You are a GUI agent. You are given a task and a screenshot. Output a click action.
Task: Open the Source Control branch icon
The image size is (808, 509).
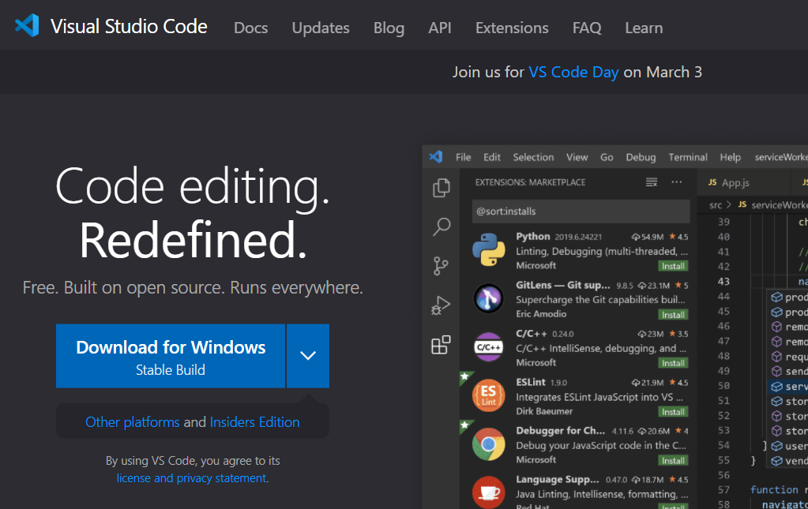441,266
